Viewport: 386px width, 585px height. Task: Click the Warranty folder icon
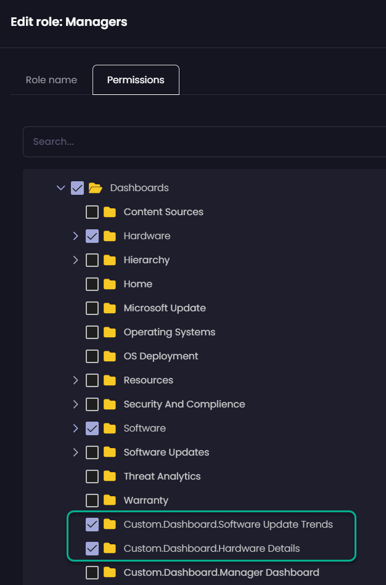click(110, 501)
